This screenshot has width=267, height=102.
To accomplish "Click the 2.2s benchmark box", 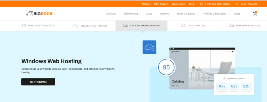I will (246, 86).
